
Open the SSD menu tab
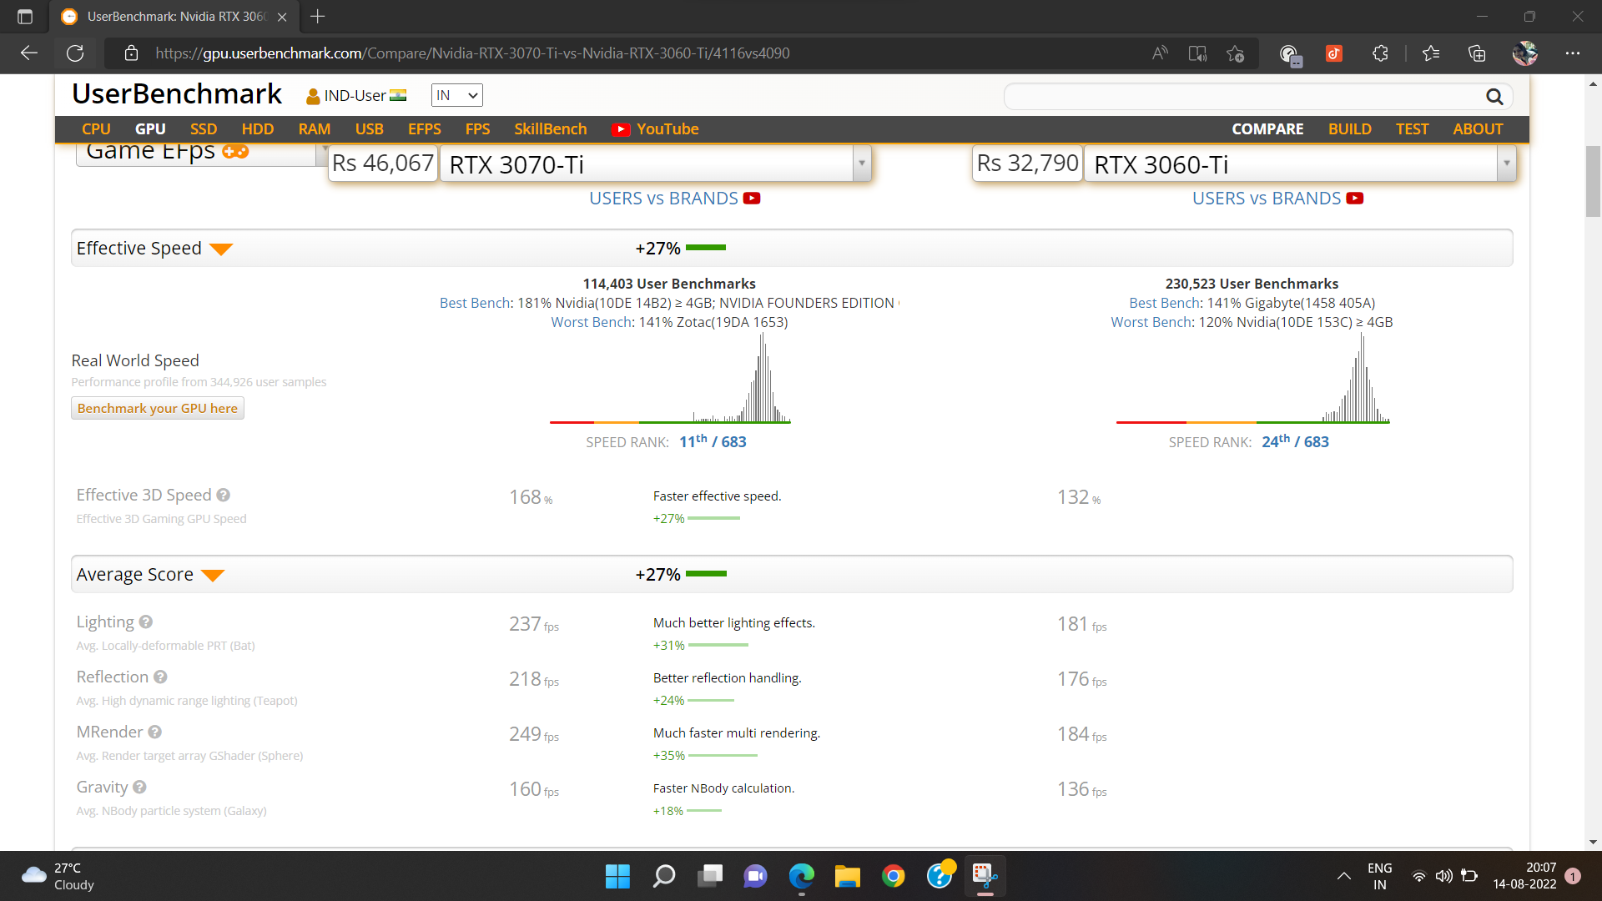[x=203, y=129]
